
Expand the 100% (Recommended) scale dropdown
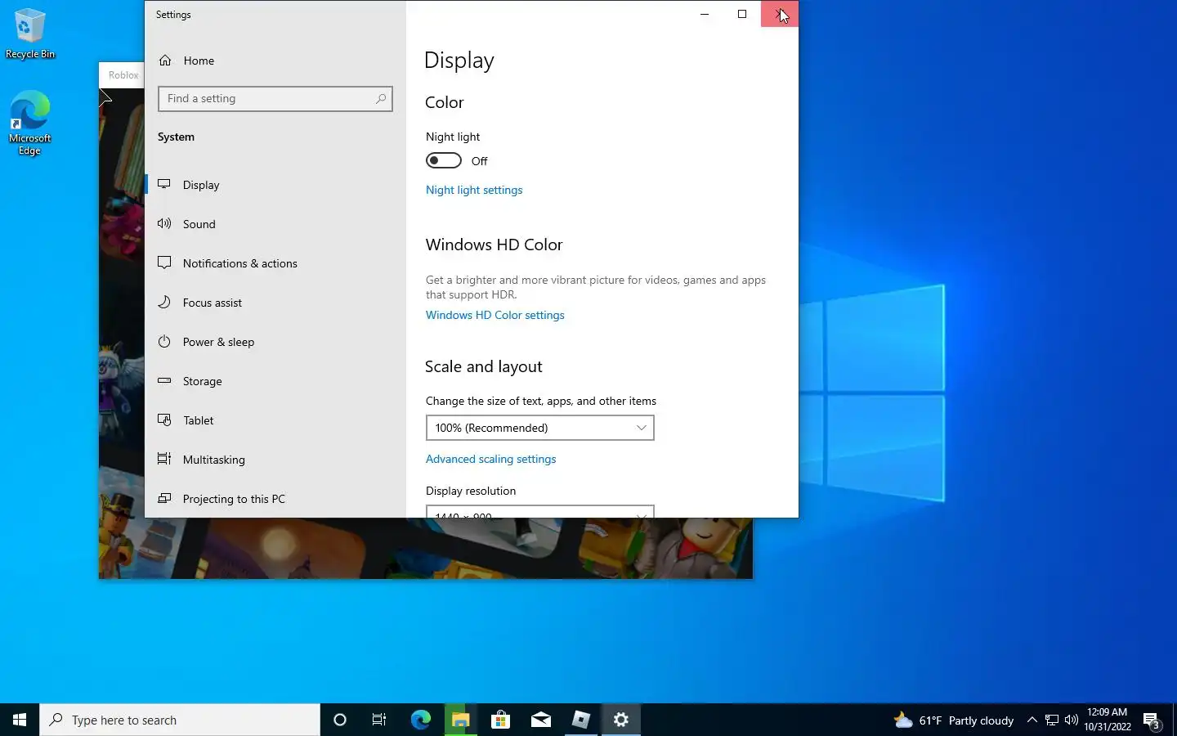(x=540, y=428)
